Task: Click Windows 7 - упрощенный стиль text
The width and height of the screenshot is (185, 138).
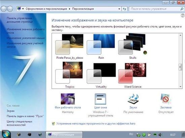Action: pyautogui.click(x=101, y=114)
